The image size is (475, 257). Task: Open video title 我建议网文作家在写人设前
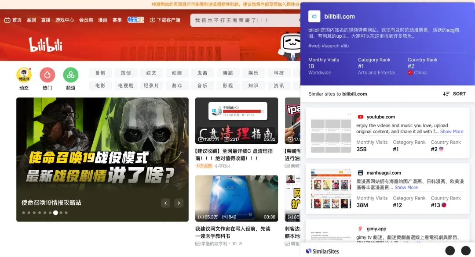233,232
